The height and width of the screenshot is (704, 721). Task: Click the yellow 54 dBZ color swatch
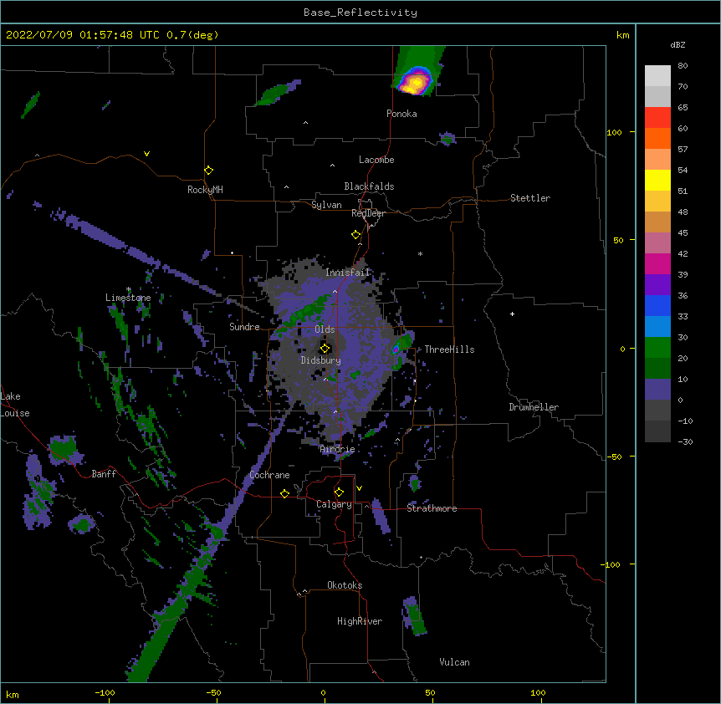pos(657,180)
